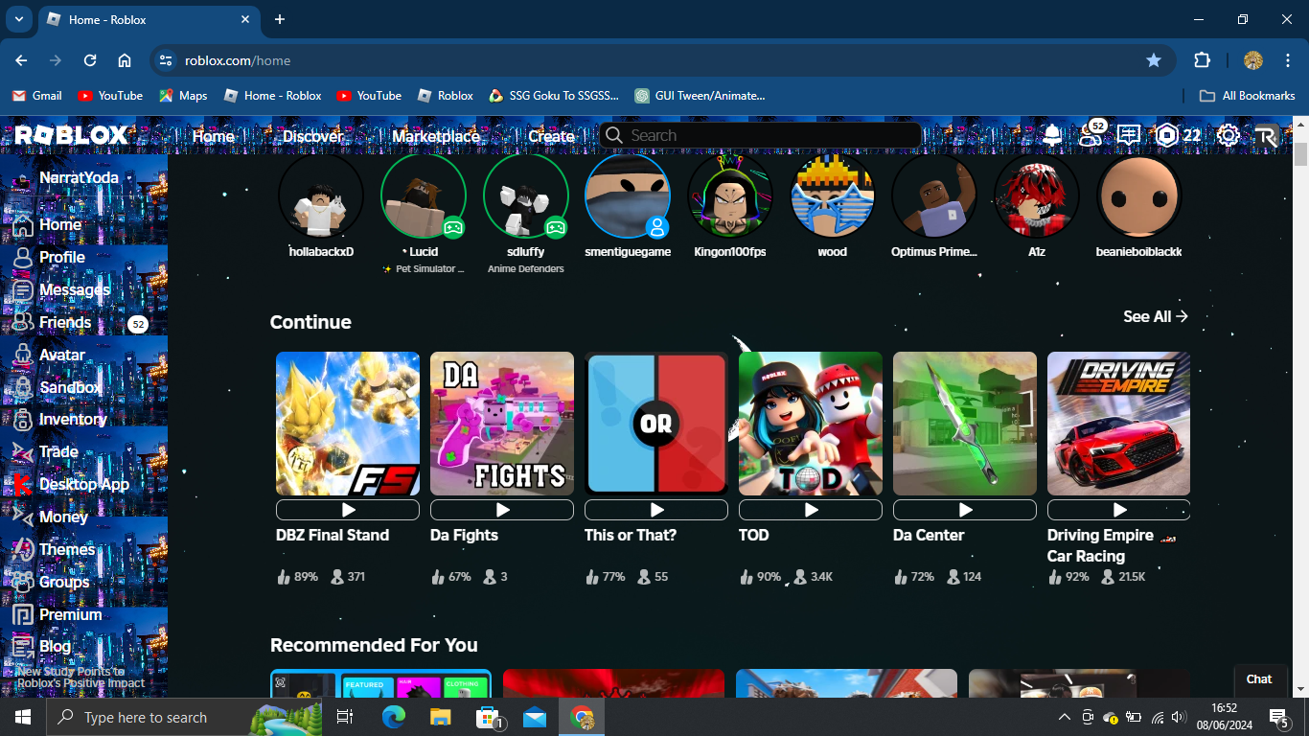Image resolution: width=1309 pixels, height=736 pixels.
Task: Click the Trade sidebar icon
Action: [23, 452]
